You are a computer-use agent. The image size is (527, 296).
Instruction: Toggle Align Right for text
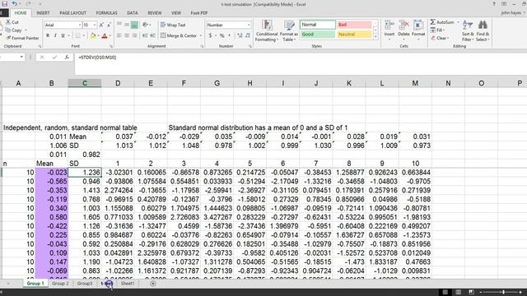pos(134,35)
